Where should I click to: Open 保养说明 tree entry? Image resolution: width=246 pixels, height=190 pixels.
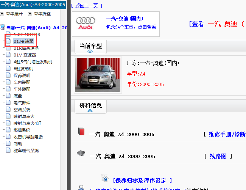tap(22, 75)
